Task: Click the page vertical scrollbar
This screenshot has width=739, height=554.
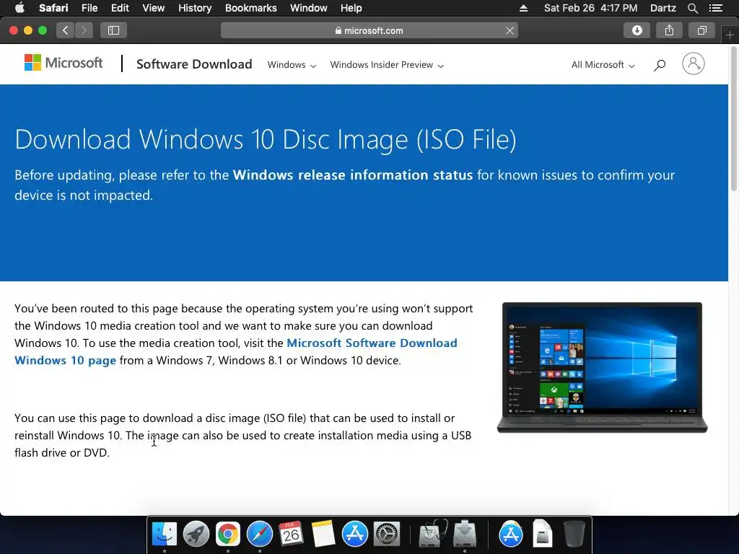Action: click(x=734, y=118)
